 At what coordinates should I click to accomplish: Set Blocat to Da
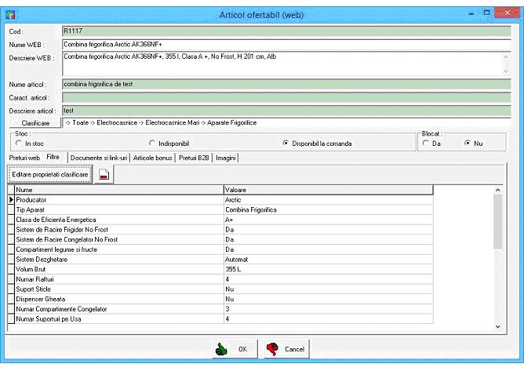point(427,144)
